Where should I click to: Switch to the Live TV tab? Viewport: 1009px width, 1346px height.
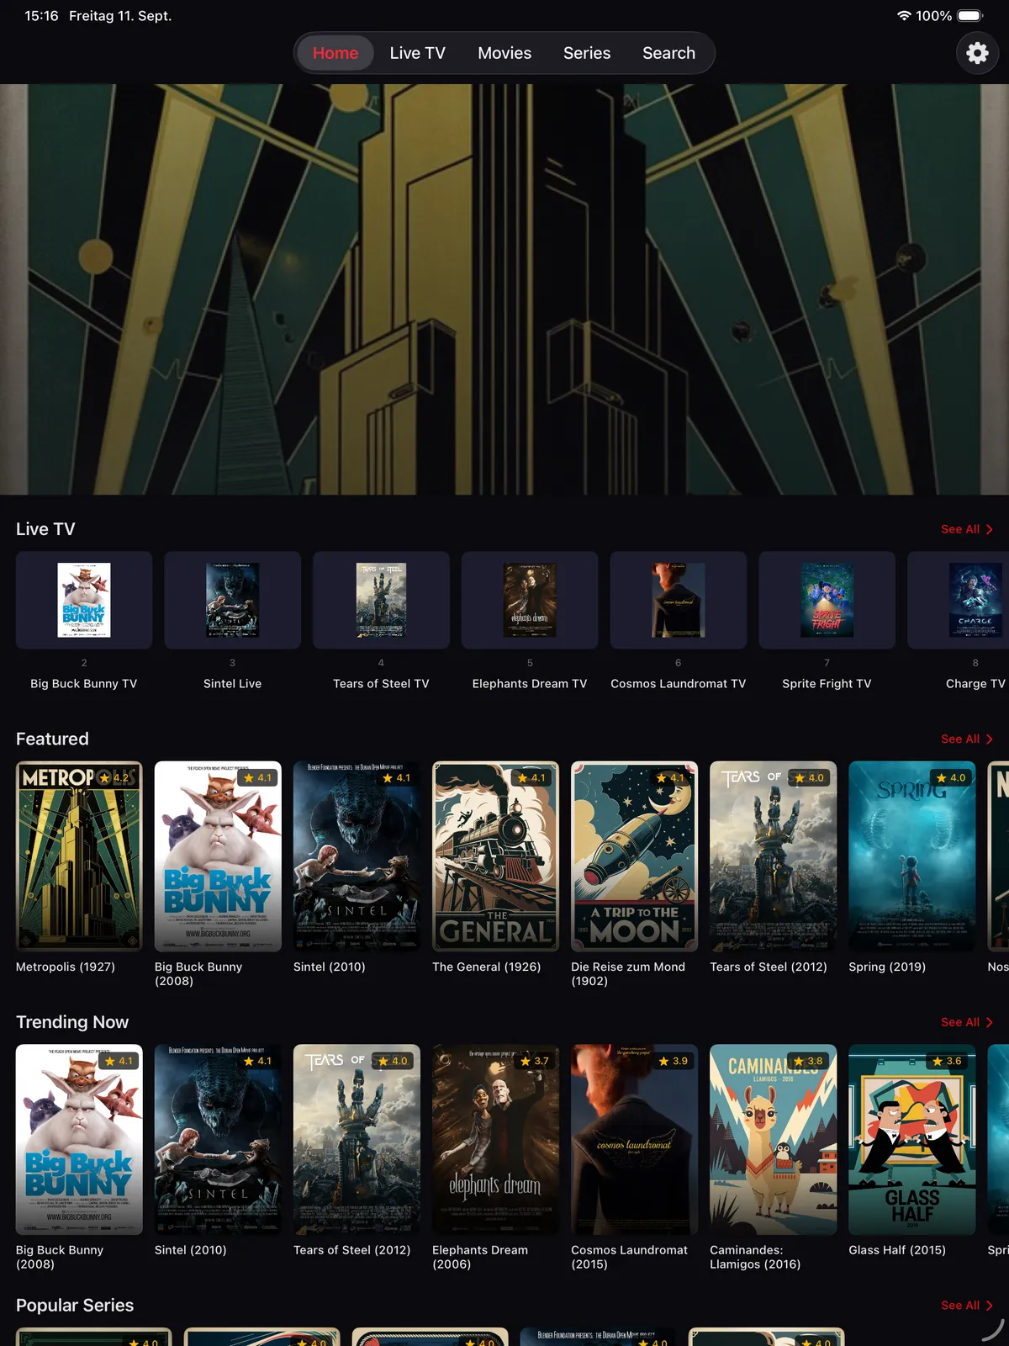(417, 53)
